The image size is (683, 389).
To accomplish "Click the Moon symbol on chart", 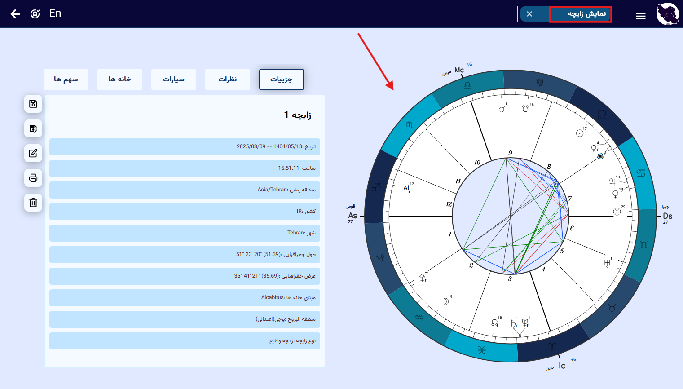I will pos(445,301).
